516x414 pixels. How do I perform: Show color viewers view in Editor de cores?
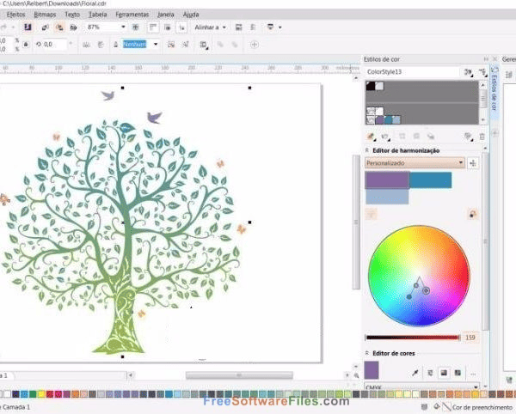tap(444, 373)
